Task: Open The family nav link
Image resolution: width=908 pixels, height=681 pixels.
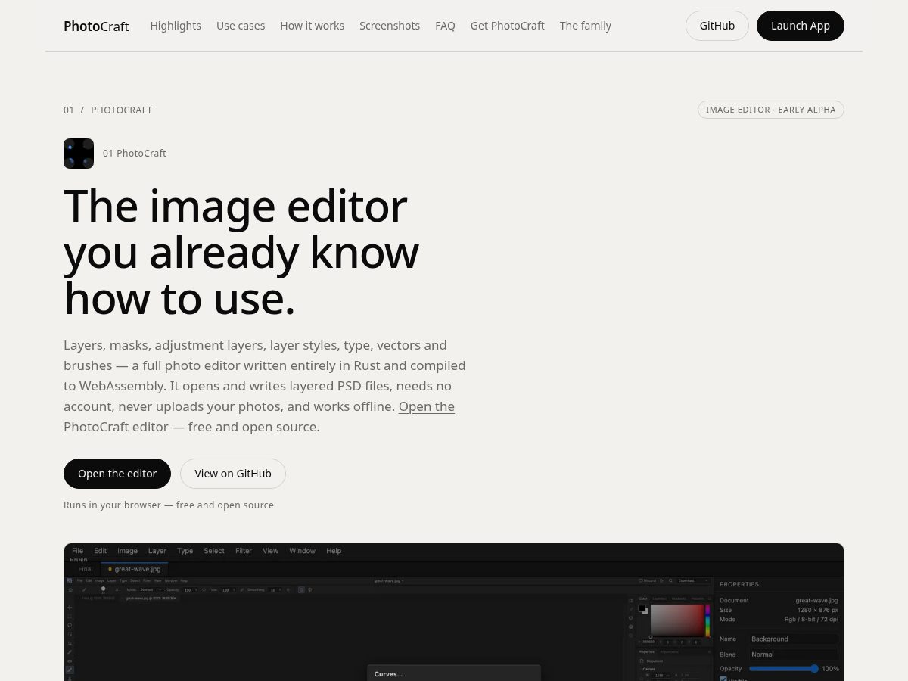Action: tap(585, 26)
